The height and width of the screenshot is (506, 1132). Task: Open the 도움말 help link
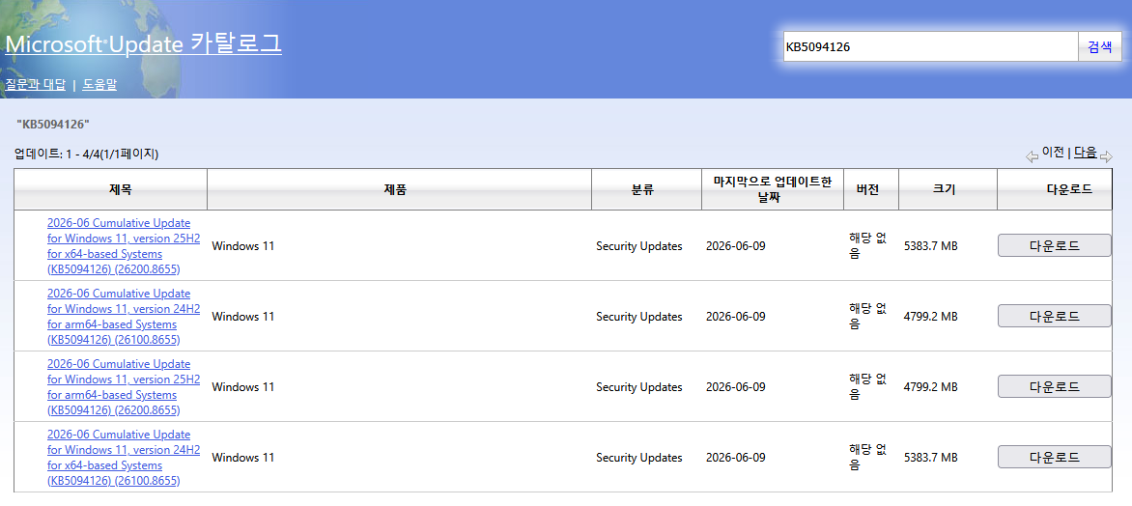click(99, 84)
